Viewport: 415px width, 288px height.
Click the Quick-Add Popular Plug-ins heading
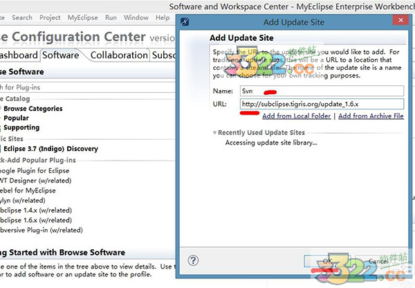[x=37, y=161]
